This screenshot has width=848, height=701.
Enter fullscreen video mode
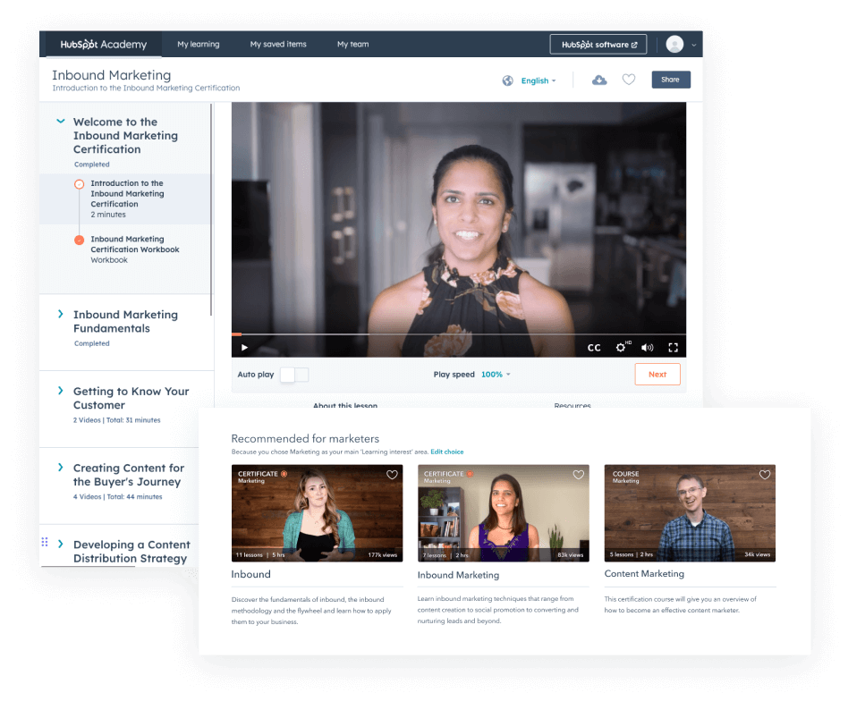pyautogui.click(x=674, y=348)
